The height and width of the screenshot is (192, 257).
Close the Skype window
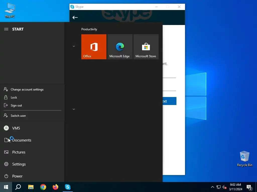pos(179,7)
